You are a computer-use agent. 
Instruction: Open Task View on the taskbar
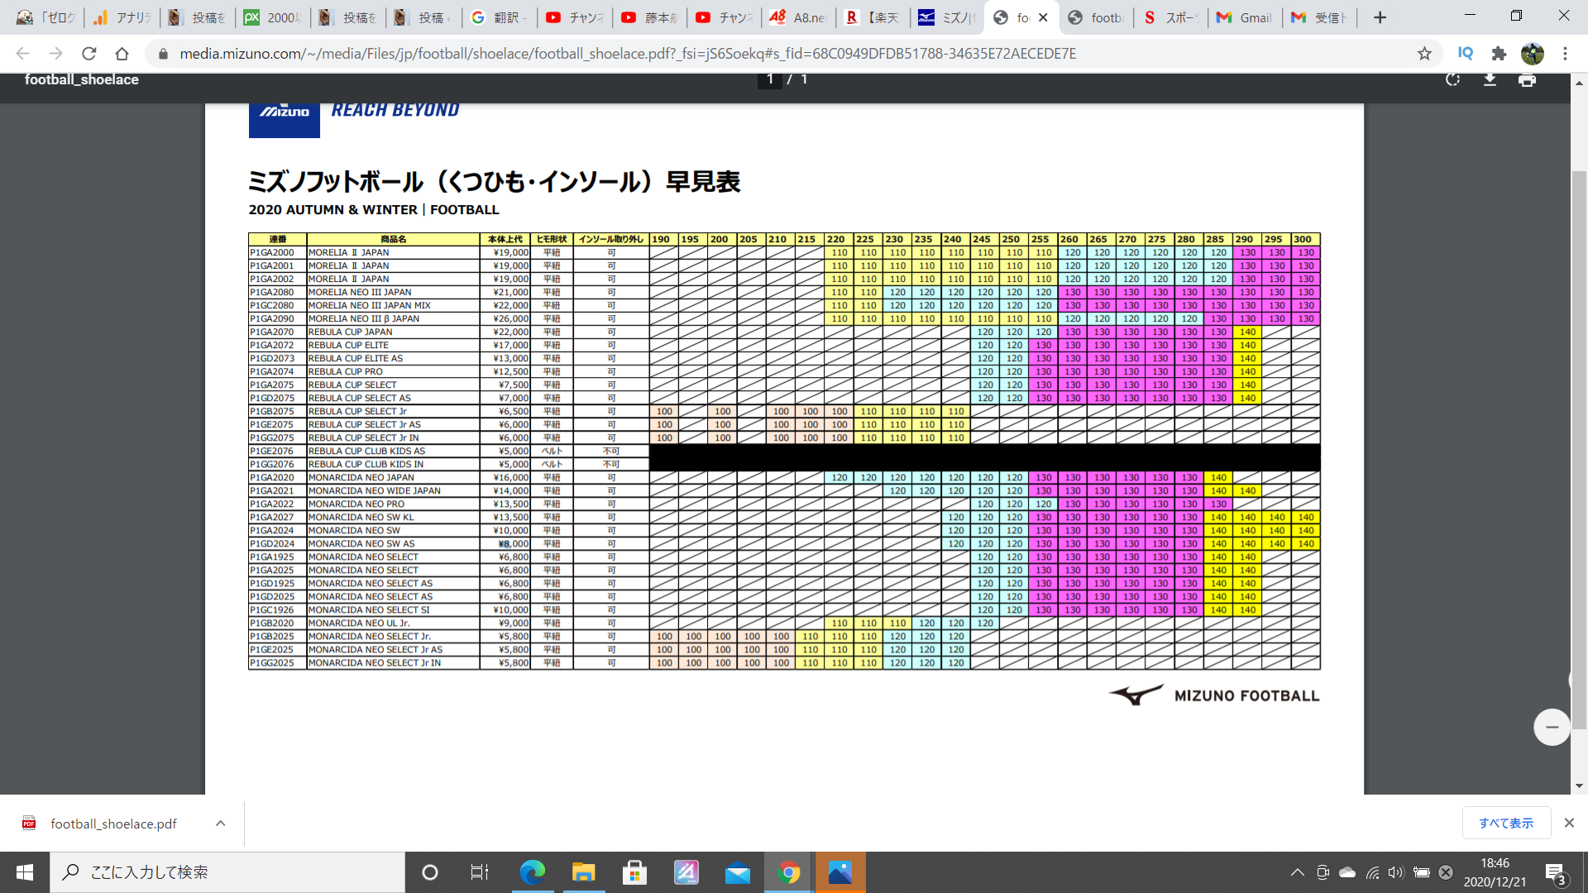click(480, 872)
